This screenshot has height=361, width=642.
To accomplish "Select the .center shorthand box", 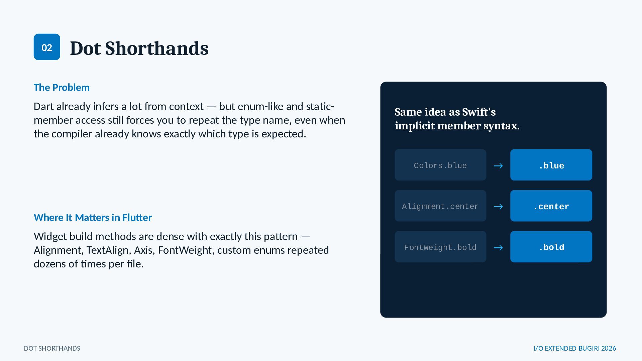I will tap(551, 206).
